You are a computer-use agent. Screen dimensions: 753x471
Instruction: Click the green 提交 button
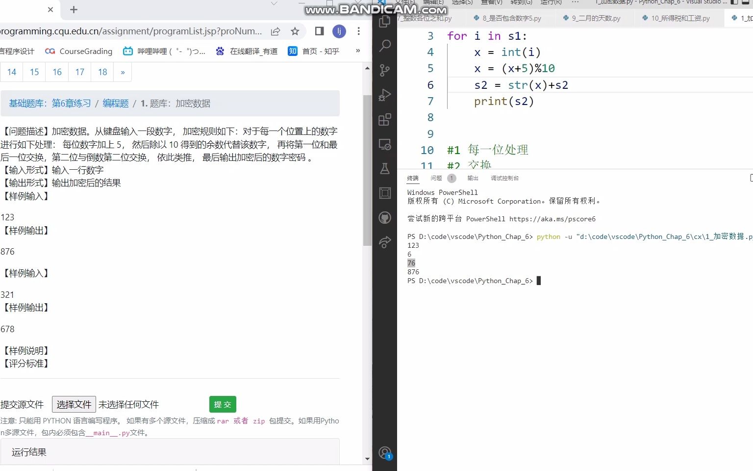pyautogui.click(x=223, y=404)
